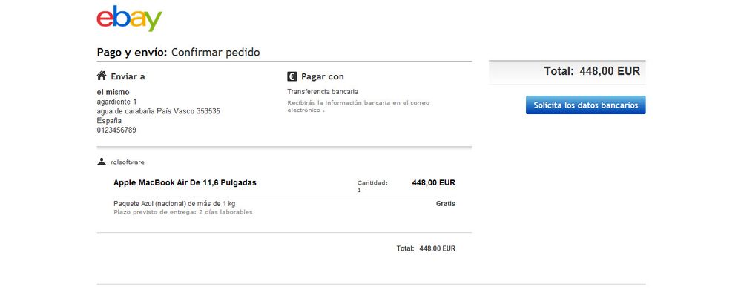Image resolution: width=741 pixels, height=304 pixels.
Task: Click the Gratis shipping cost
Action: 446,204
